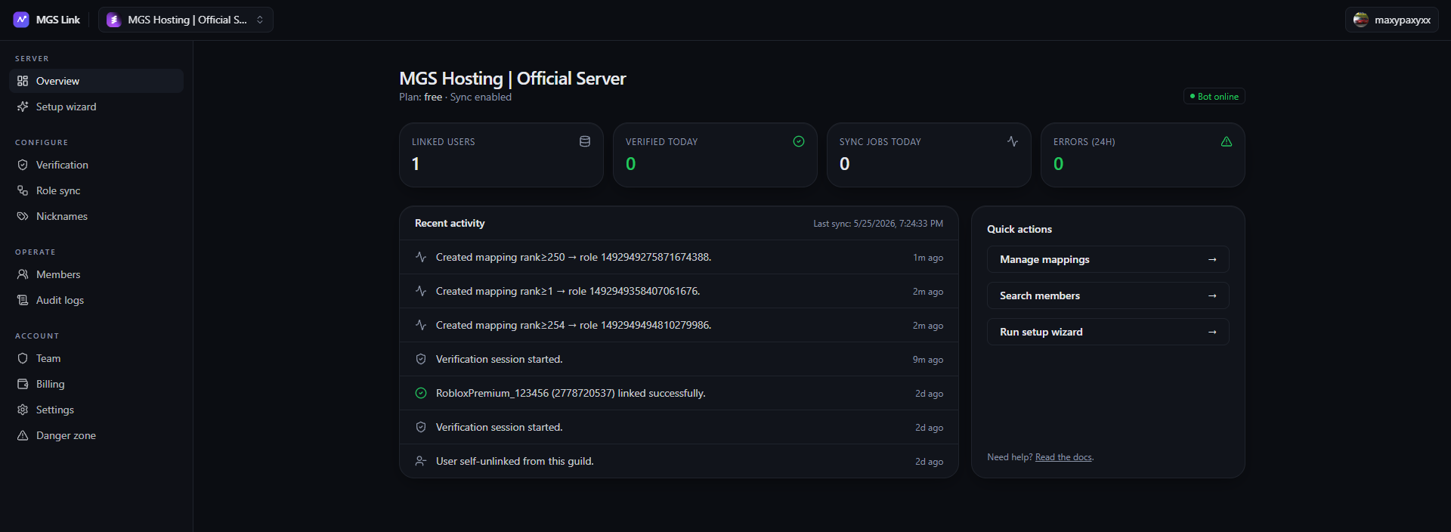Open the Members page

(x=96, y=274)
